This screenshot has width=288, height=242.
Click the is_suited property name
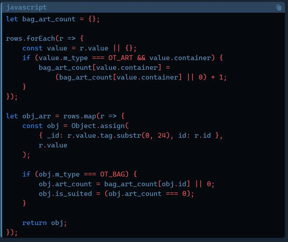coord(74,194)
